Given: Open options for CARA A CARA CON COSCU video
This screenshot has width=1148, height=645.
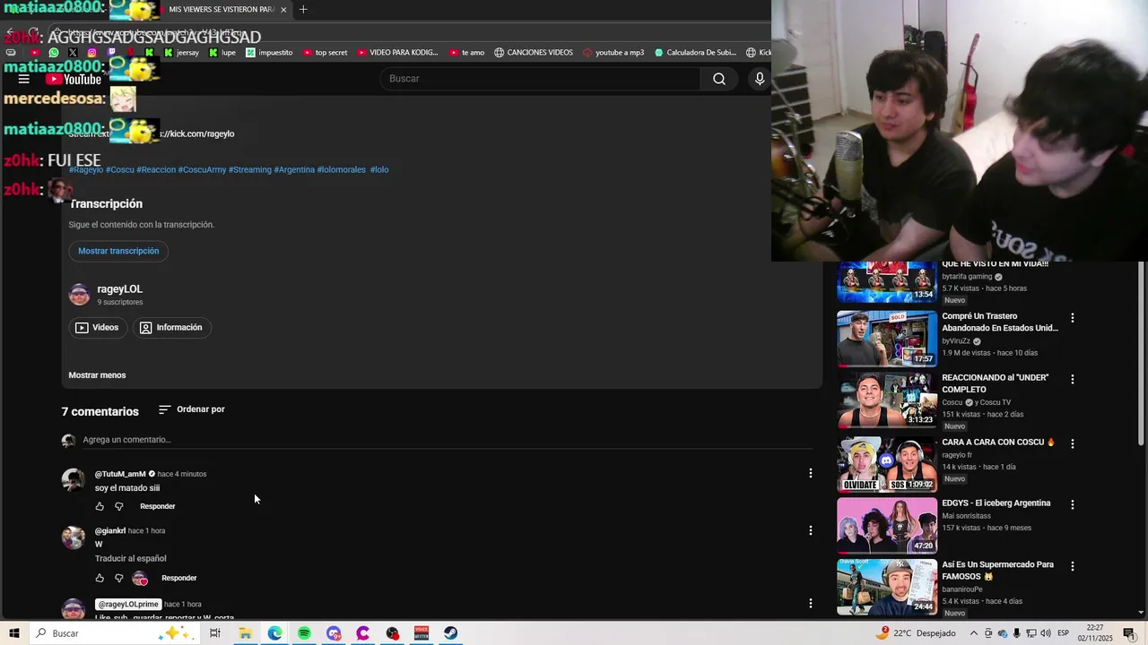Looking at the screenshot, I should 1072,443.
